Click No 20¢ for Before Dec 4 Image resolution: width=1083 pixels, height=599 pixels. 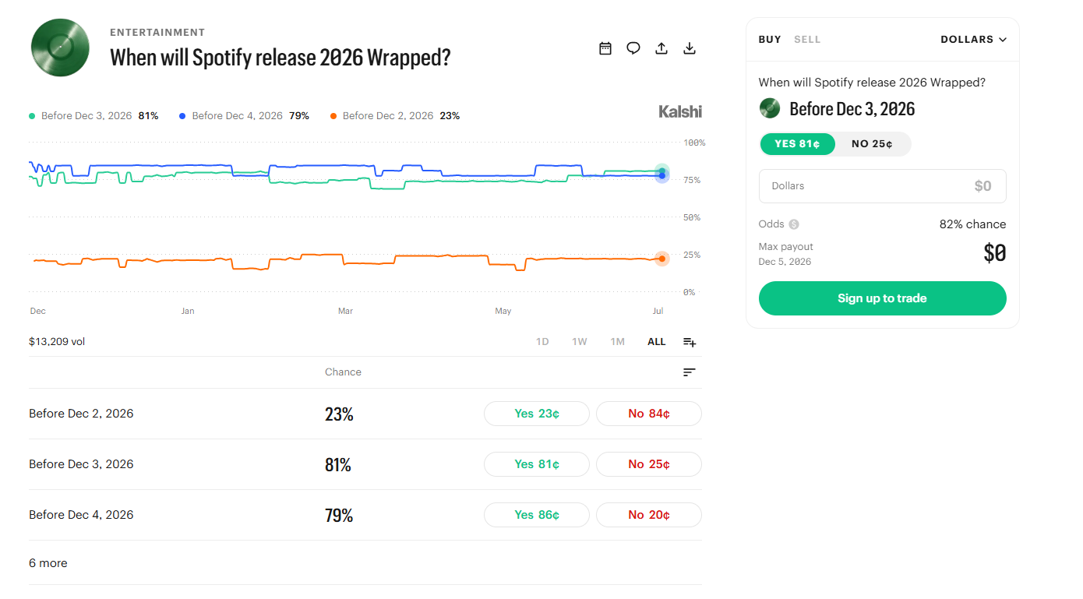[649, 515]
